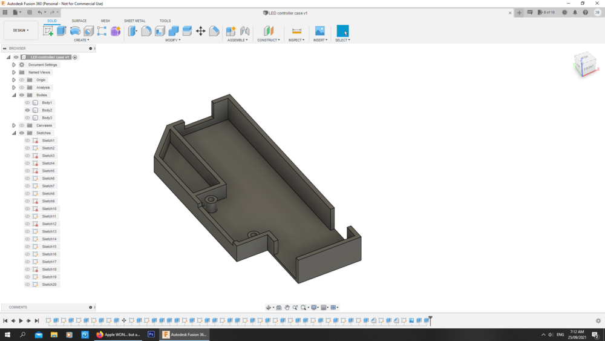Expand the Origin folder in browser
605x341 pixels.
tap(14, 80)
